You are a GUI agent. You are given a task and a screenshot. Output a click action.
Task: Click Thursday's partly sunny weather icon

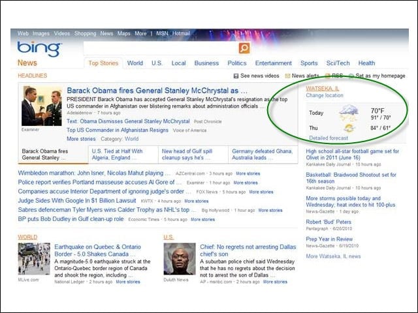(349, 128)
